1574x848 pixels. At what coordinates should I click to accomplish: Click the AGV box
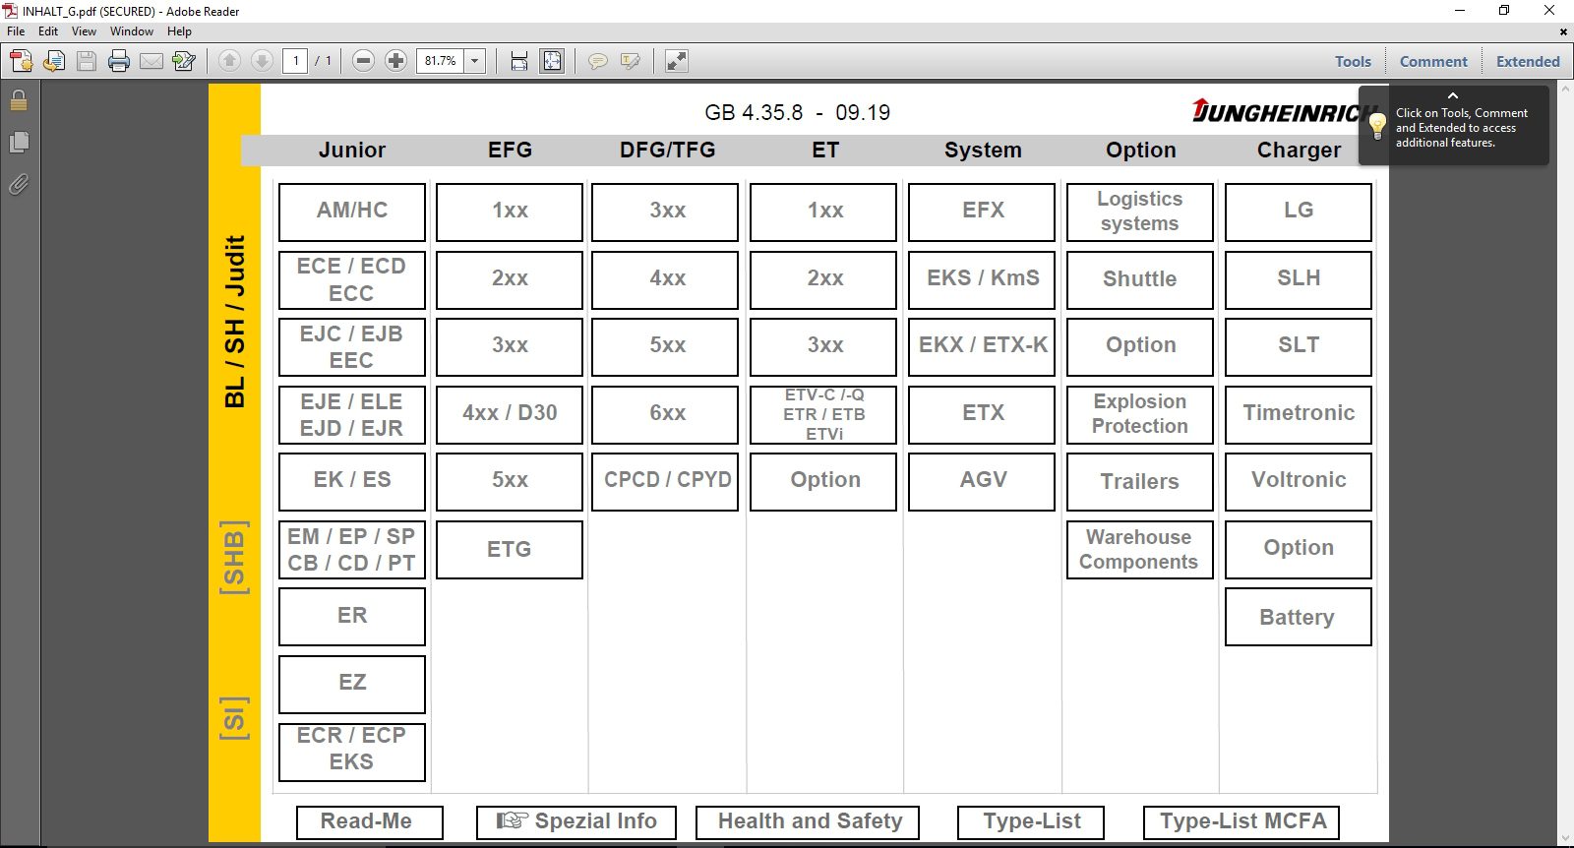click(x=982, y=481)
